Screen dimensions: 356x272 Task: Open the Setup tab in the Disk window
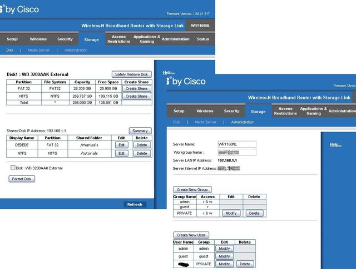12,39
